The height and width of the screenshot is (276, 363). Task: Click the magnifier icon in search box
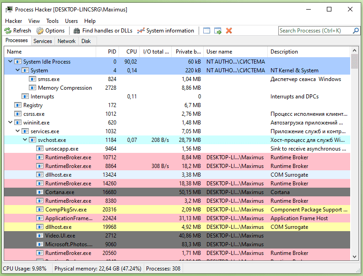(x=356, y=31)
